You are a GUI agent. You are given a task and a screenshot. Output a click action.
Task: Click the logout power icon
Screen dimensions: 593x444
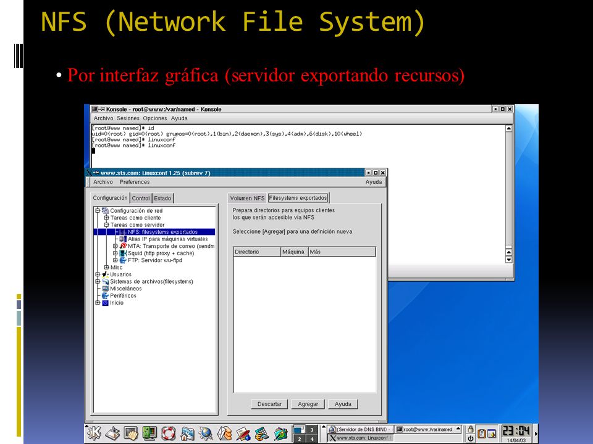(x=470, y=438)
